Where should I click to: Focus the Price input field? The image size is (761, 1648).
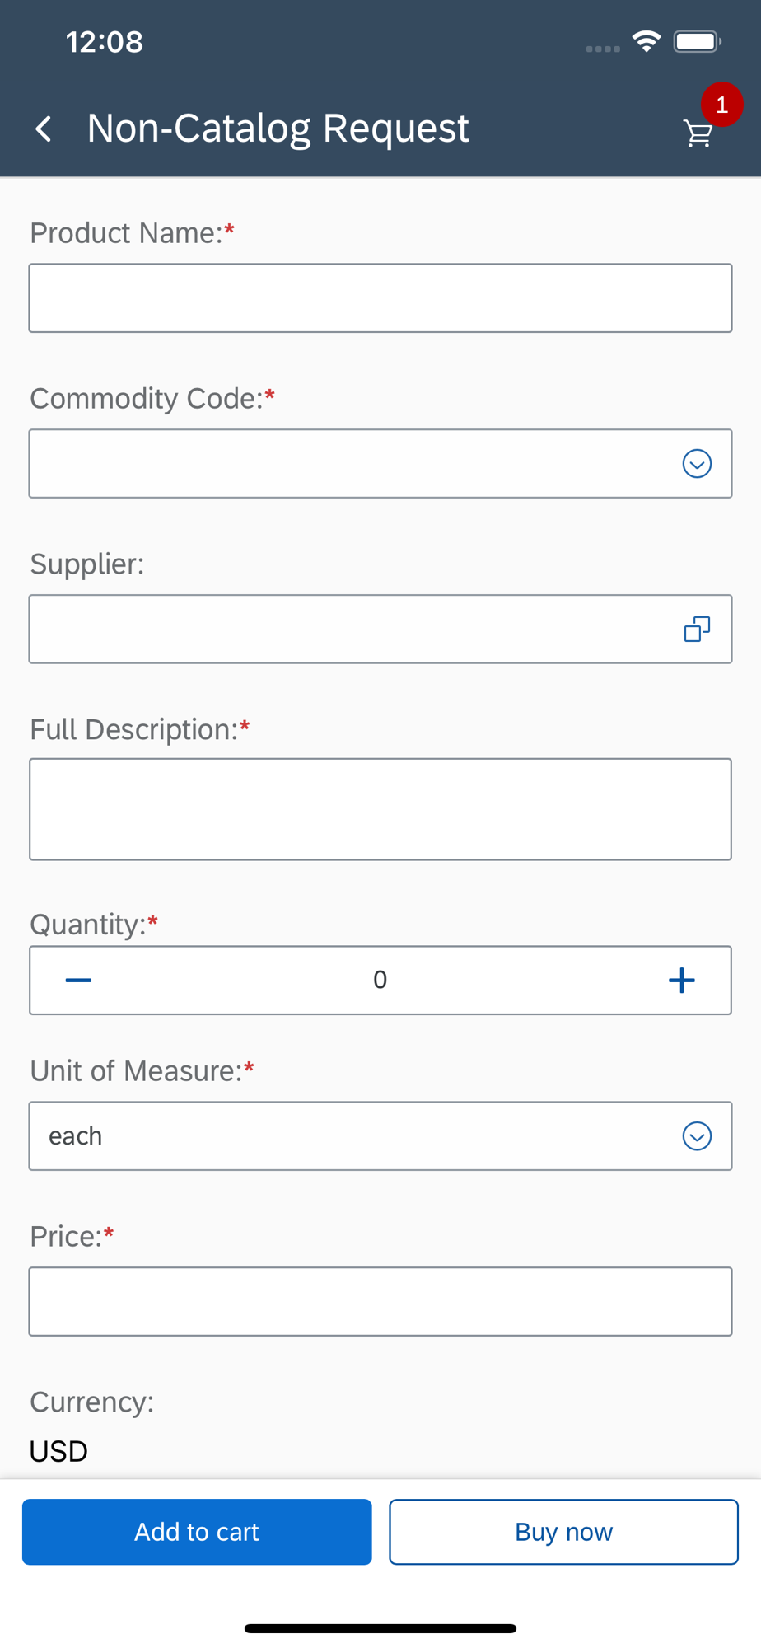pos(380,1301)
